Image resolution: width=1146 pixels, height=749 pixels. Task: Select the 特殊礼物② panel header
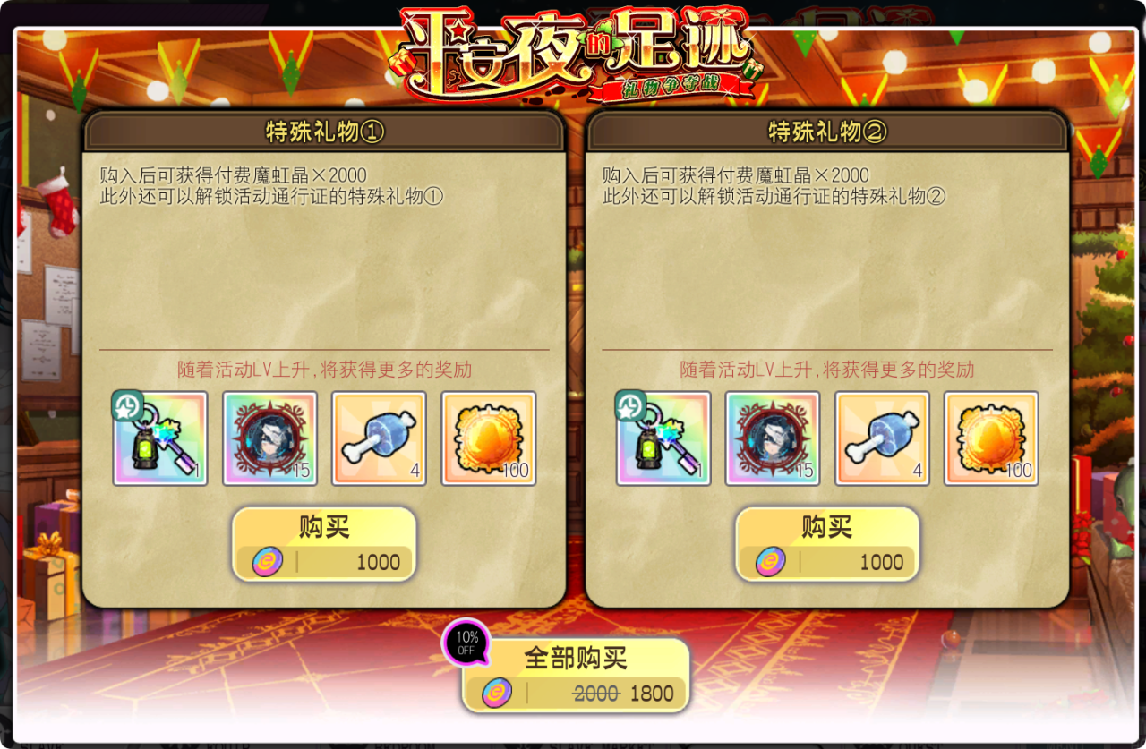coord(827,132)
